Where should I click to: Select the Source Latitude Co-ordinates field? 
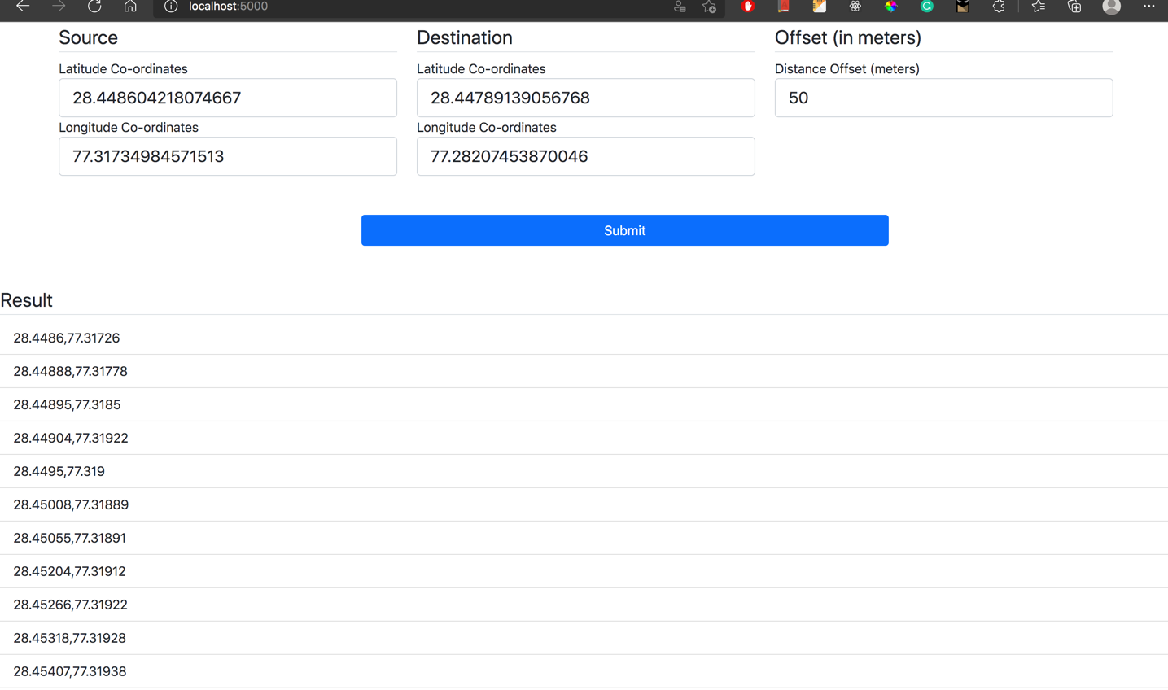pyautogui.click(x=227, y=98)
